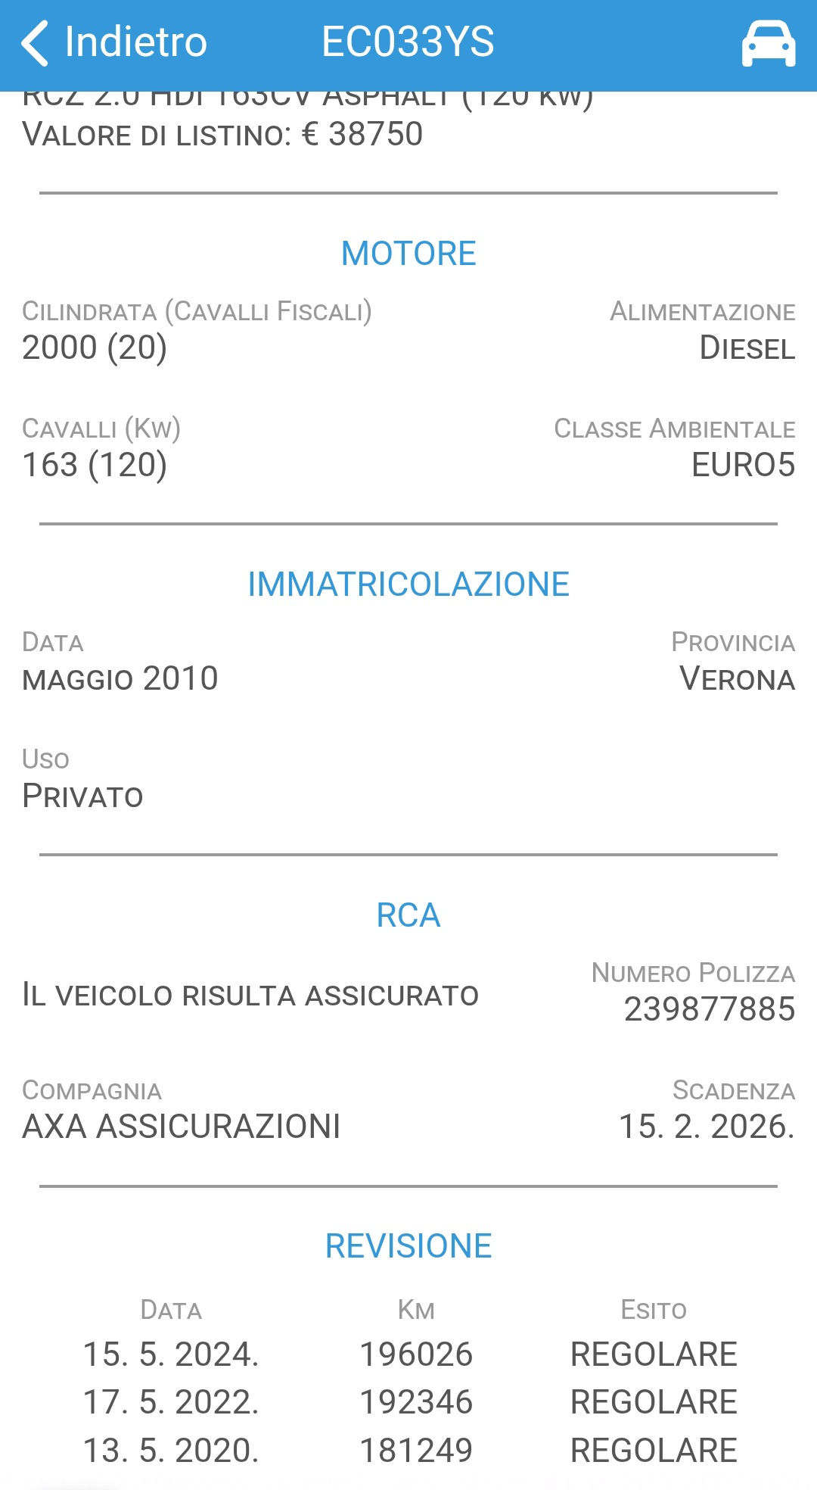Tap the RCA section heading
The height and width of the screenshot is (1490, 817).
click(408, 915)
